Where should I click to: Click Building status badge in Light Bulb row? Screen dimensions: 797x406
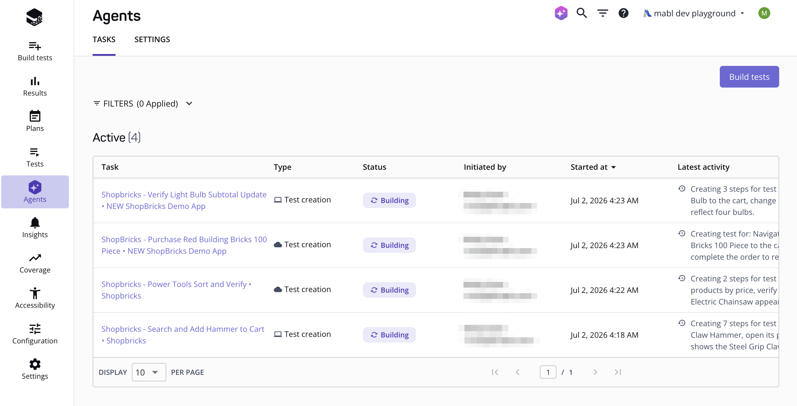click(389, 200)
